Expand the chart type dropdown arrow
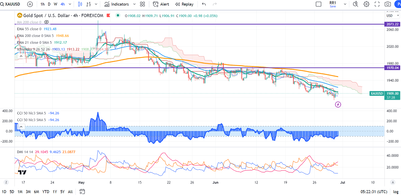This screenshot has height=195, width=401. point(96,4)
